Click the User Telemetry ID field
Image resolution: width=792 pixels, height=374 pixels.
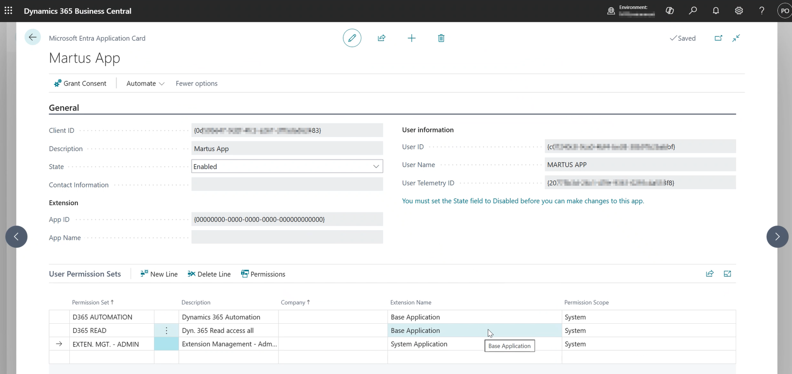pyautogui.click(x=641, y=183)
